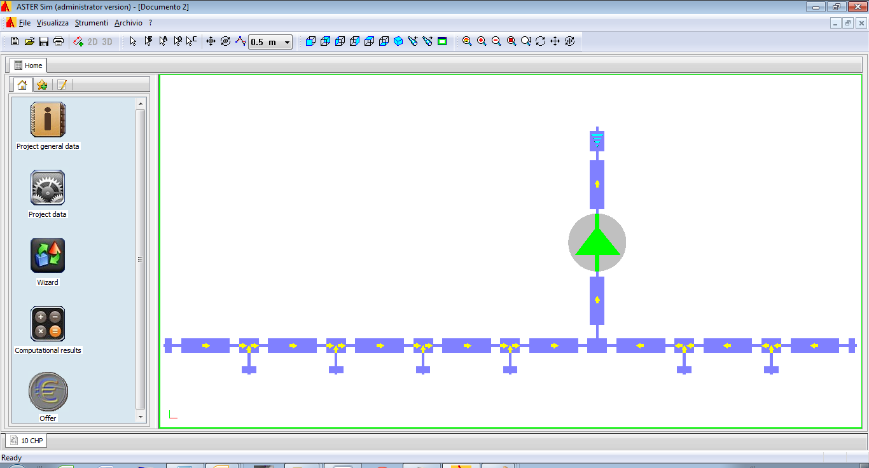Image resolution: width=869 pixels, height=468 pixels.
Task: Click the fourth cube view icon
Action: tap(354, 41)
